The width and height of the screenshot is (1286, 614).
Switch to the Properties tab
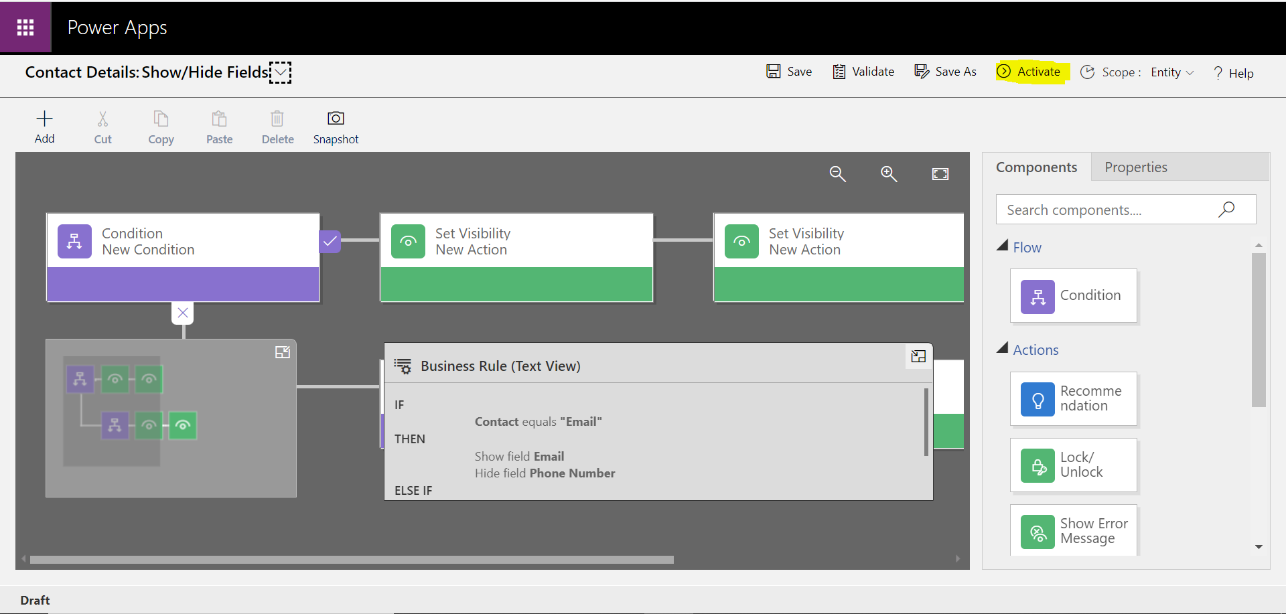tap(1135, 167)
